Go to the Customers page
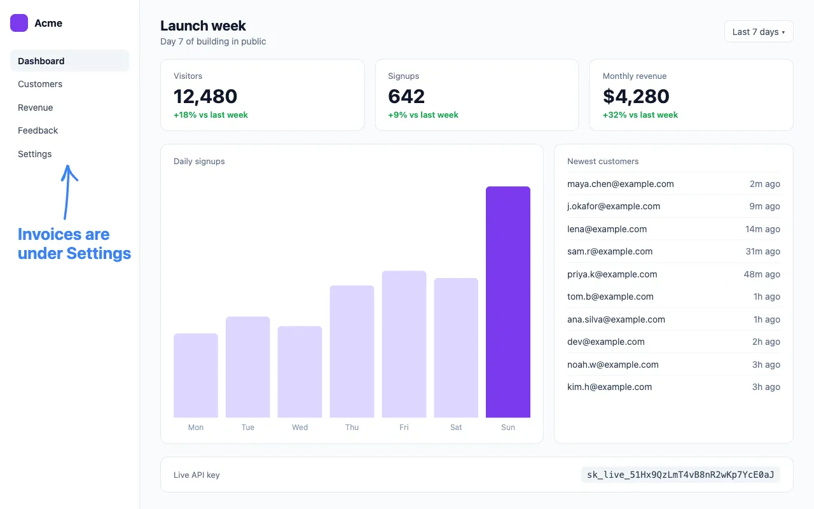The image size is (814, 509). click(x=69, y=84)
